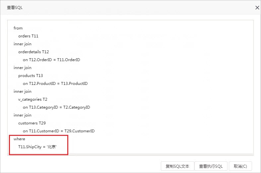Screen dimensions: 261x173
Task: Click the 'where' keyword line
Action: 19,139
